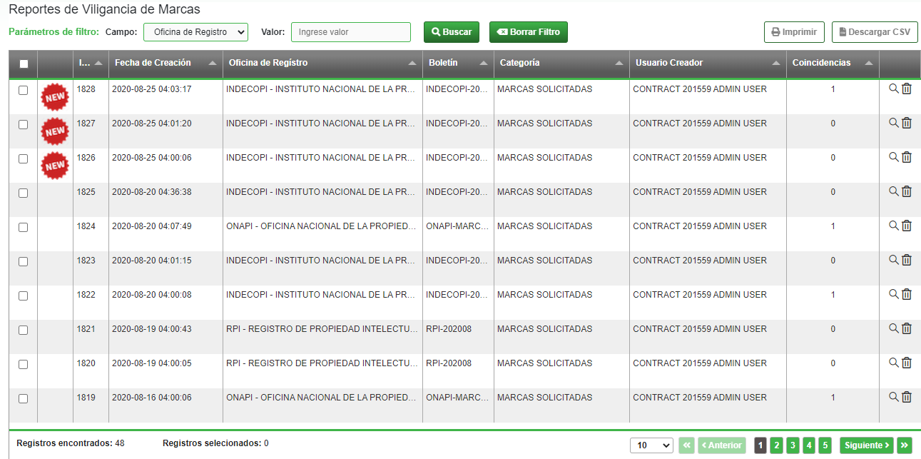Click magnifier icon for report 1828

(893, 89)
